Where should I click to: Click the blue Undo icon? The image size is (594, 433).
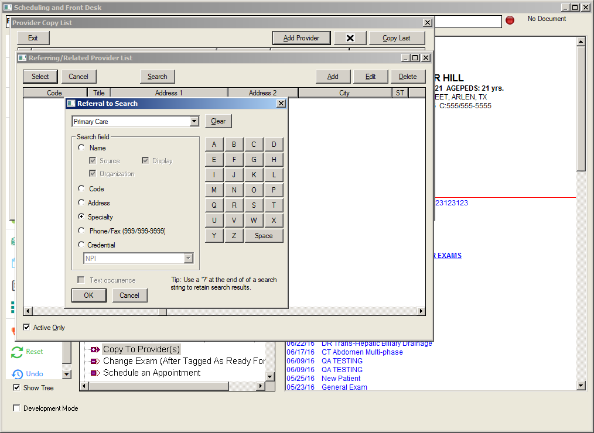click(x=18, y=374)
